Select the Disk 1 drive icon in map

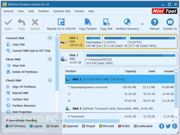click(64, 42)
